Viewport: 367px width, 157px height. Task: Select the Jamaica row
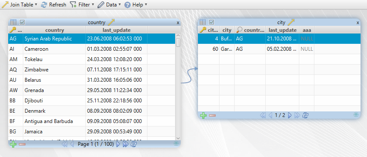tap(91, 131)
